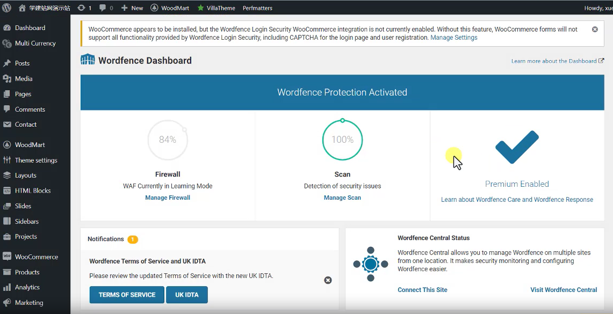
Task: Click the Pages icon in the sidebar
Action: [x=7, y=94]
